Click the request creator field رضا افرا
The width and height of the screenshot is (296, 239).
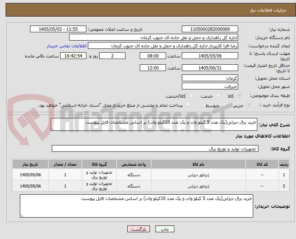pyautogui.click(x=163, y=46)
